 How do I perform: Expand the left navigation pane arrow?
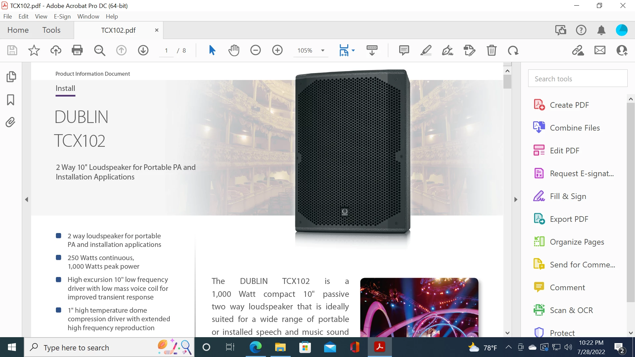[26, 199]
